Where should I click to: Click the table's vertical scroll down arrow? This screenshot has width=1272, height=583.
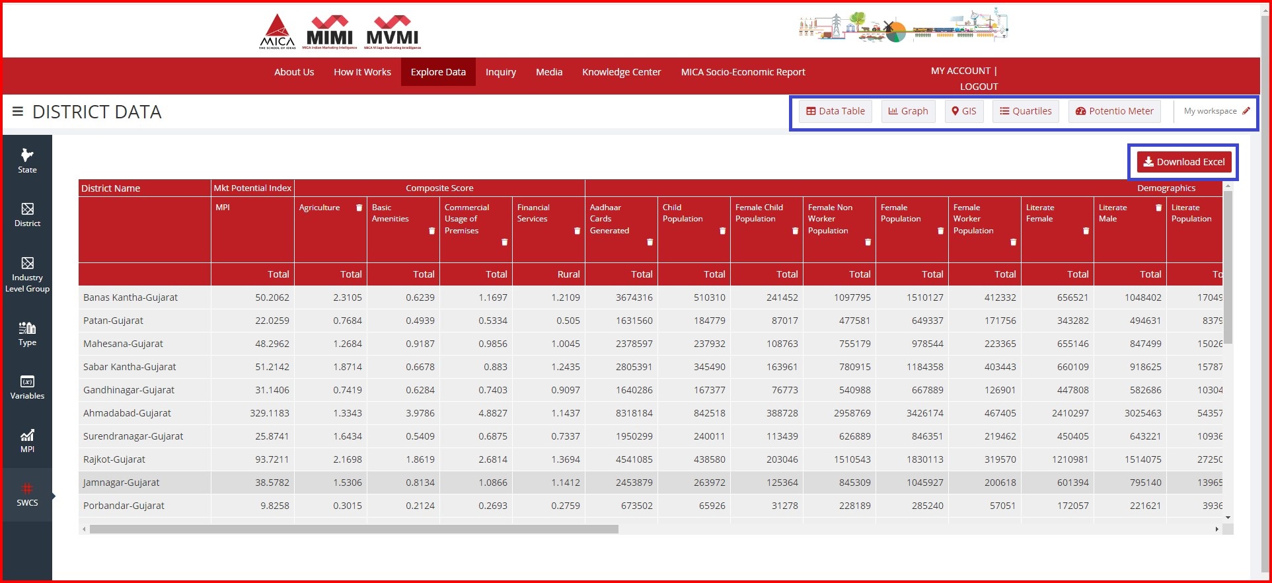tap(1228, 518)
